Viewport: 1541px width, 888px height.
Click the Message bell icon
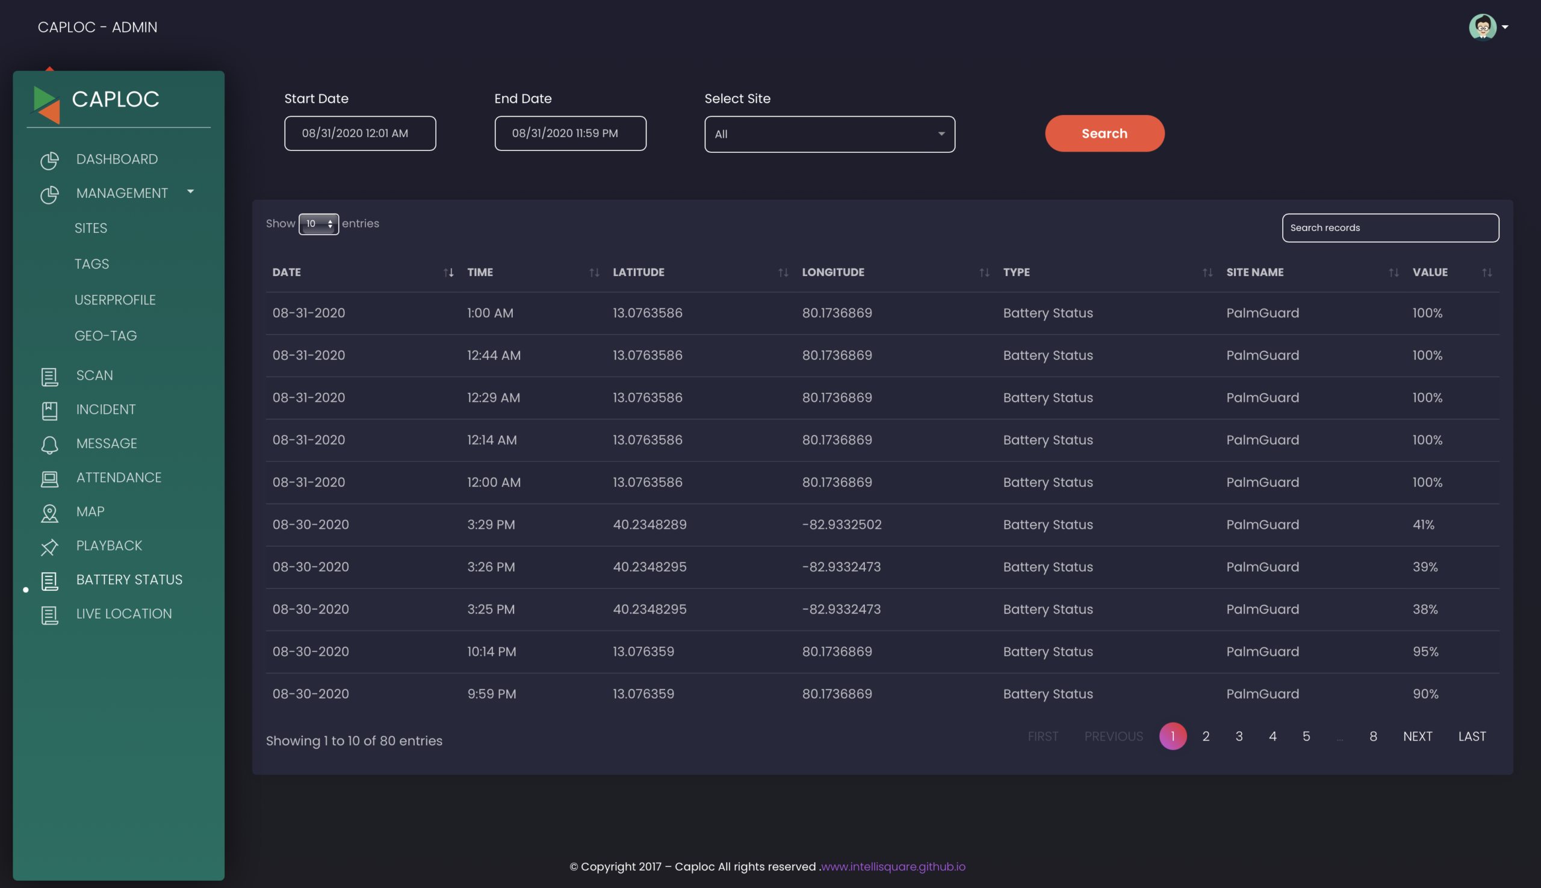click(x=49, y=445)
